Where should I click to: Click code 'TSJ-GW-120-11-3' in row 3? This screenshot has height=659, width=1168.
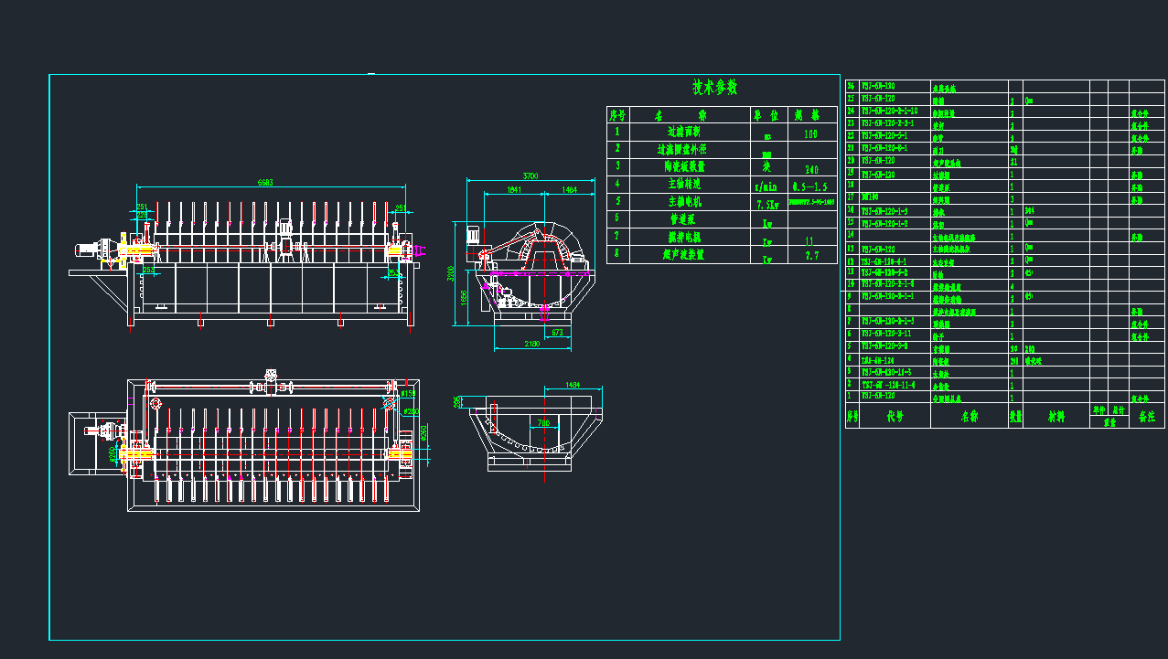pyautogui.click(x=886, y=372)
